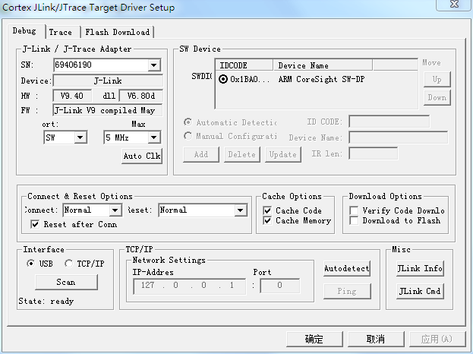Expand the Port SW dropdown

(x=80, y=137)
